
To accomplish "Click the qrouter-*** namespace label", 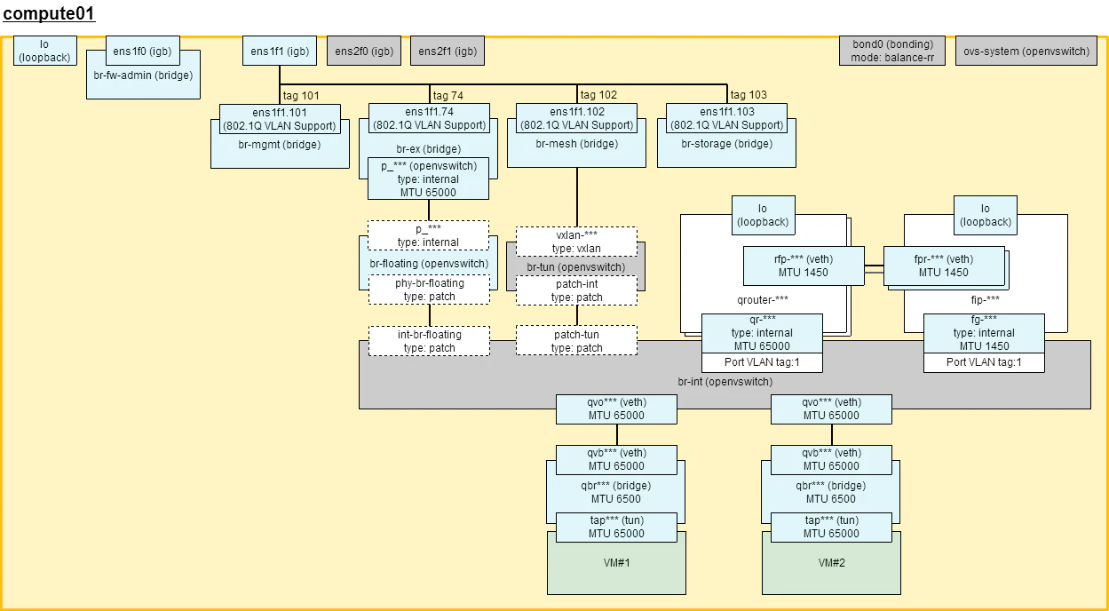I will pyautogui.click(x=763, y=299).
